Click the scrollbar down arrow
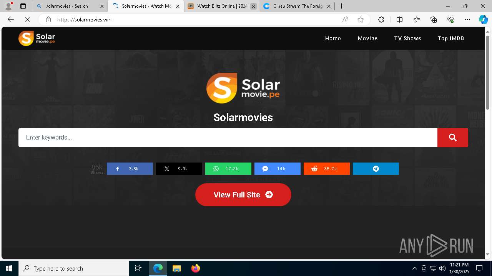Screen dimensions: 492x276 pos(488,255)
